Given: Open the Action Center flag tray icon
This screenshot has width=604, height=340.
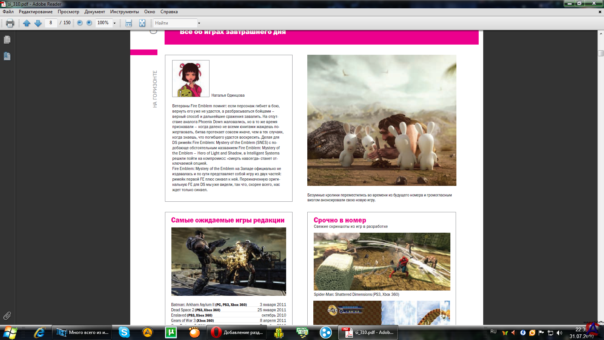Looking at the screenshot, I should pyautogui.click(x=541, y=333).
